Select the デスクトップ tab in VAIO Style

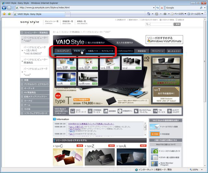pos(79,51)
